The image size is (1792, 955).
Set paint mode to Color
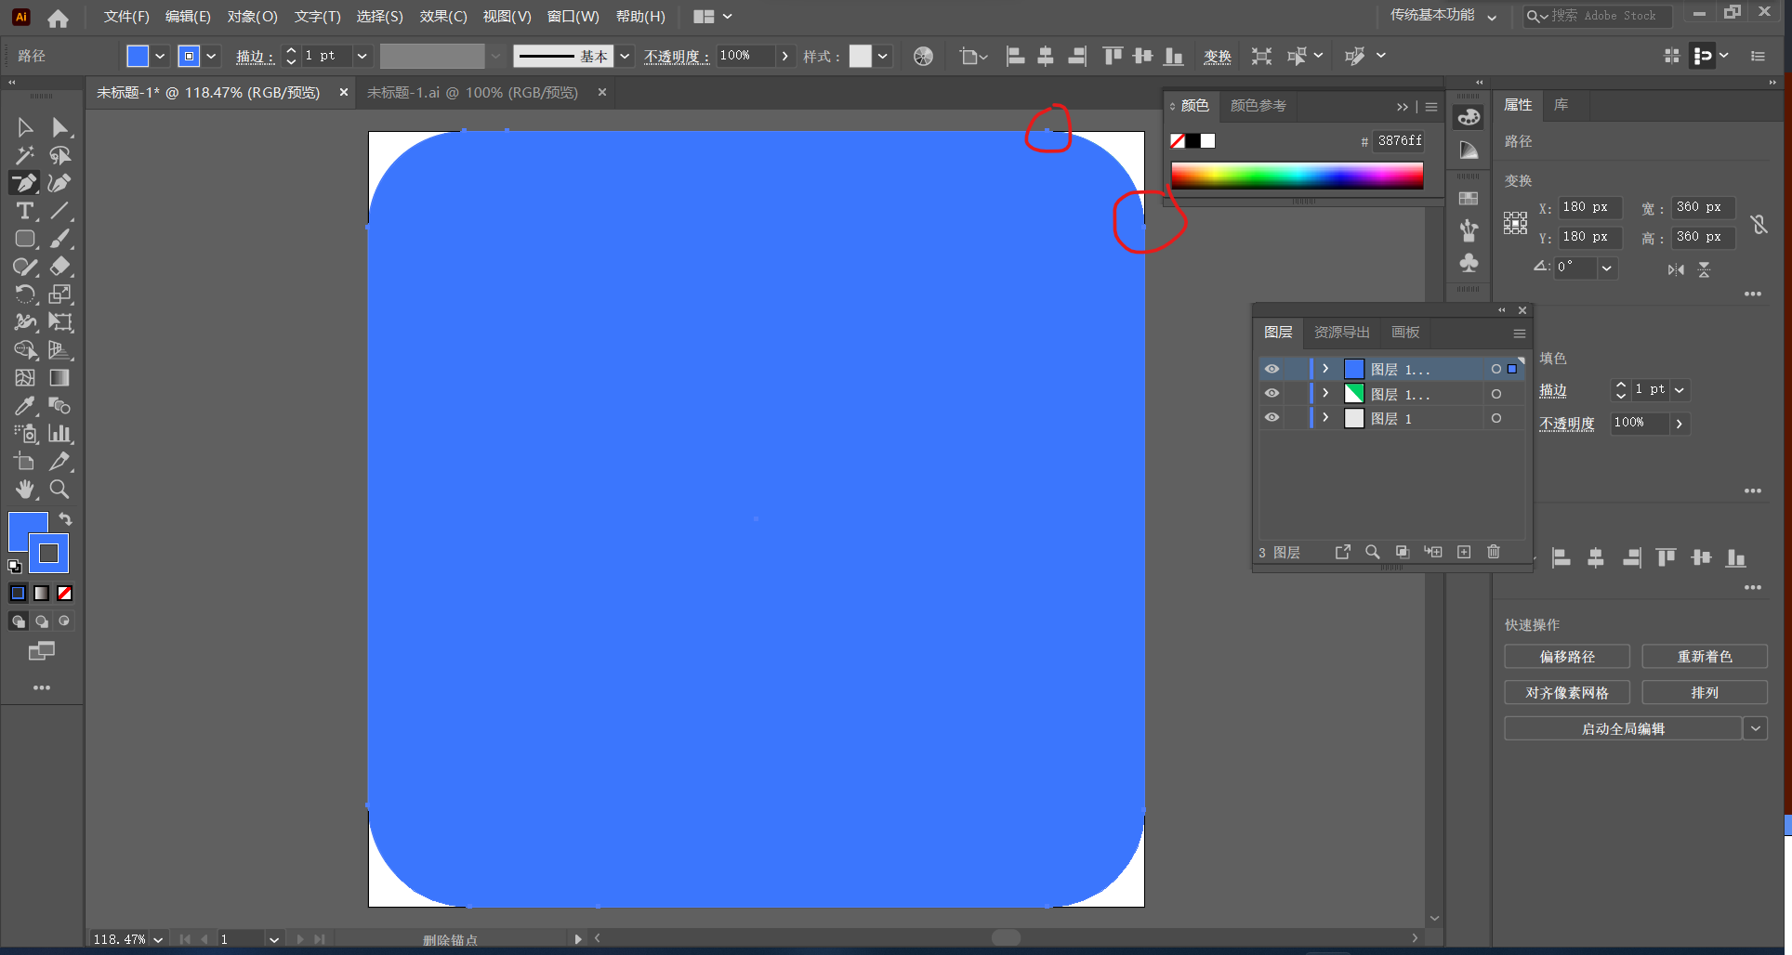tap(18, 593)
